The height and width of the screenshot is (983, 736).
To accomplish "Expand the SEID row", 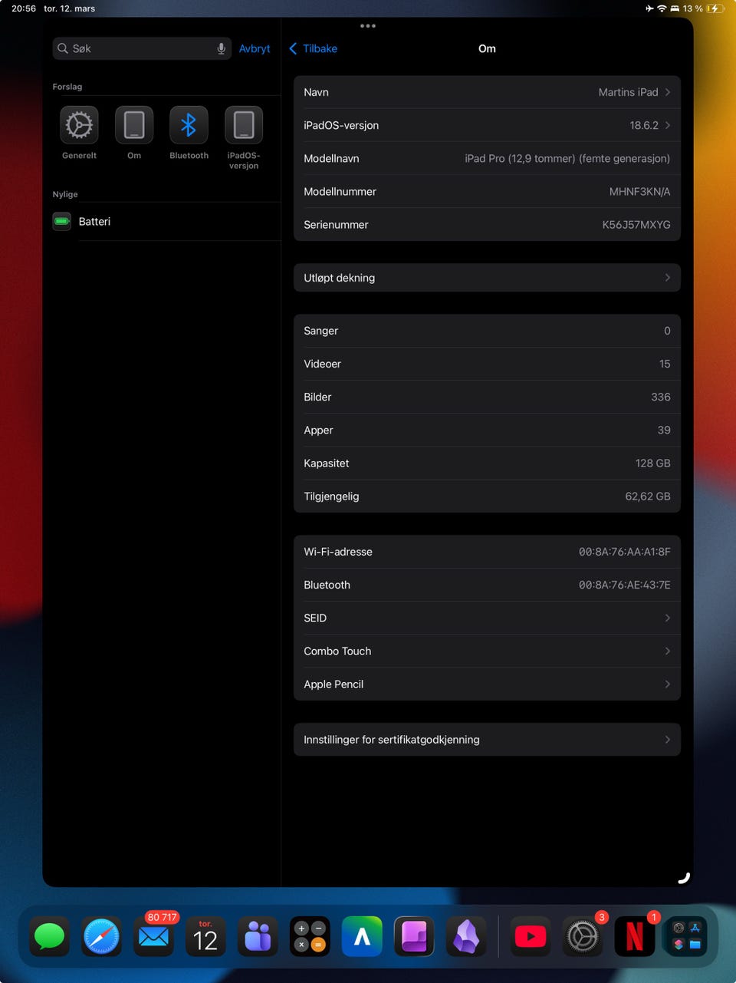I will click(487, 618).
